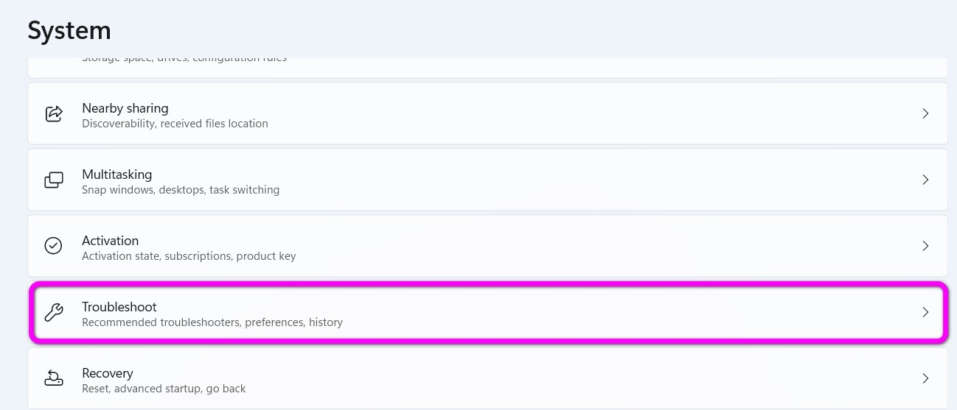Click the chevron on the Activation row
The image size is (957, 410).
pos(925,246)
